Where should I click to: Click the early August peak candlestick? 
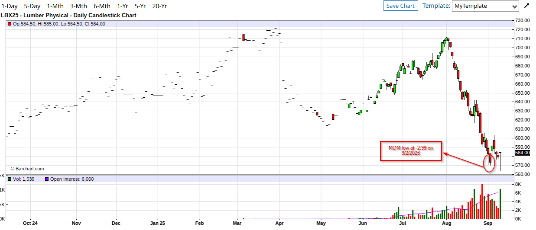[447, 39]
